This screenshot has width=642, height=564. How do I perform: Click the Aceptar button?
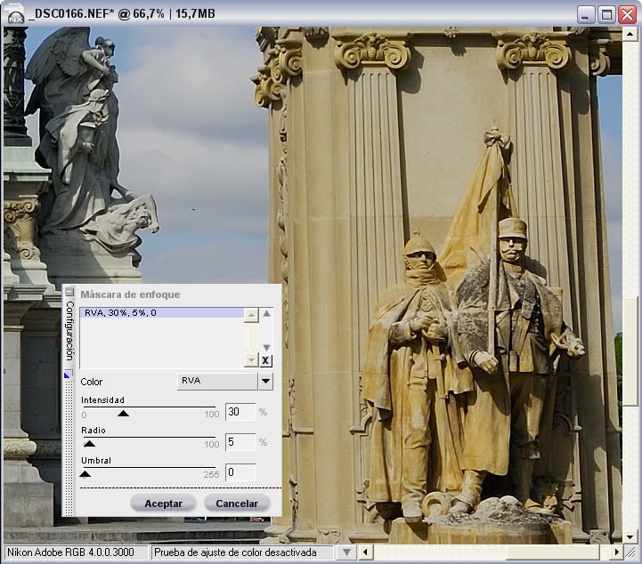click(x=163, y=504)
